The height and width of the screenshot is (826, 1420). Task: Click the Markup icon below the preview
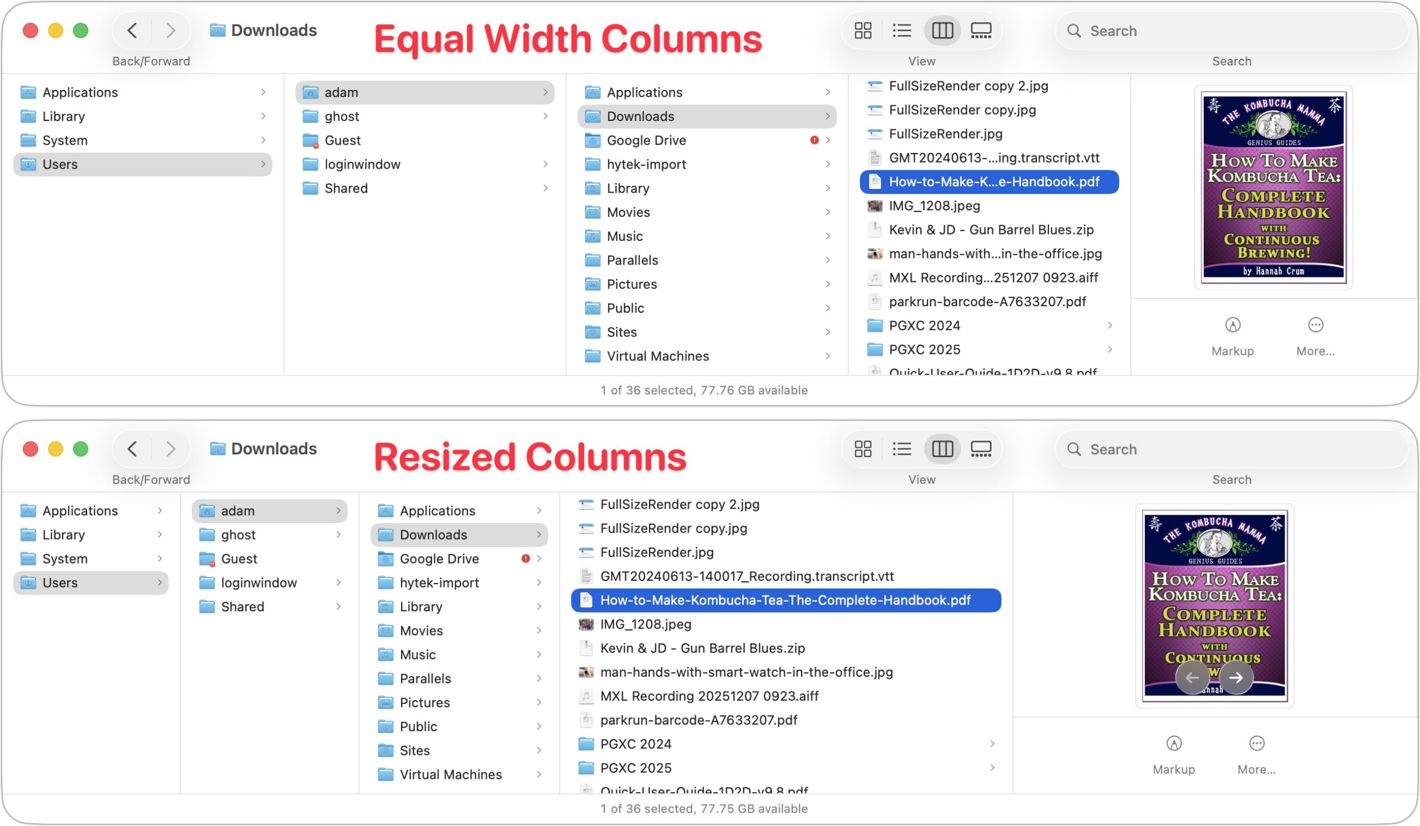(x=1233, y=325)
